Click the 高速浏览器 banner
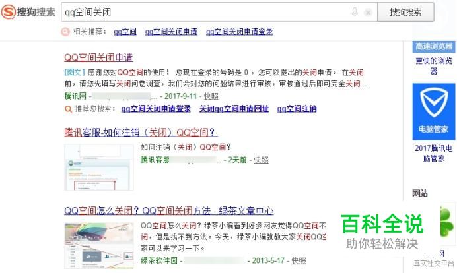 coord(434,47)
